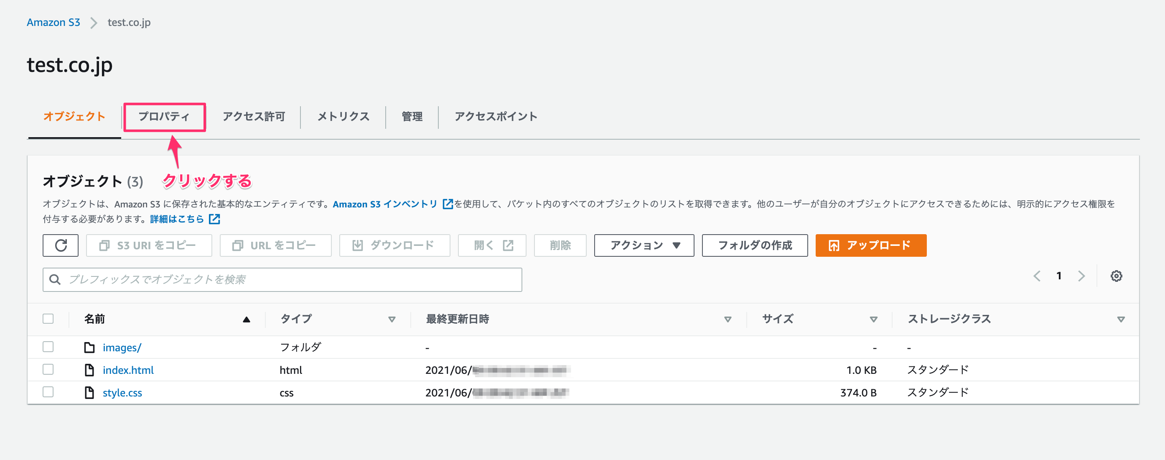This screenshot has height=460, width=1165.
Task: Click the file icon next to style.css
Action: coord(89,392)
